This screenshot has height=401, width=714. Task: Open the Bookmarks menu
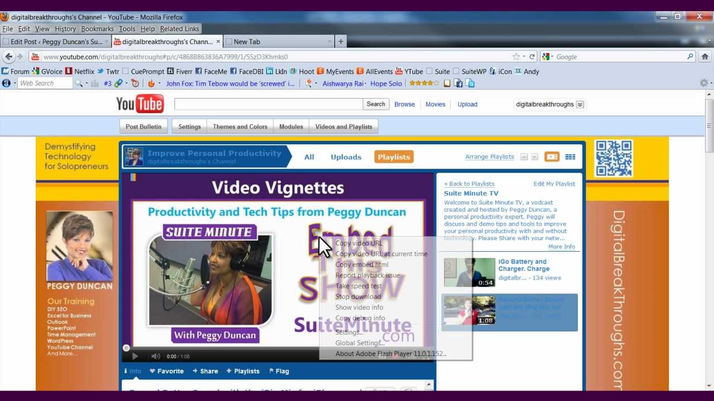point(97,29)
